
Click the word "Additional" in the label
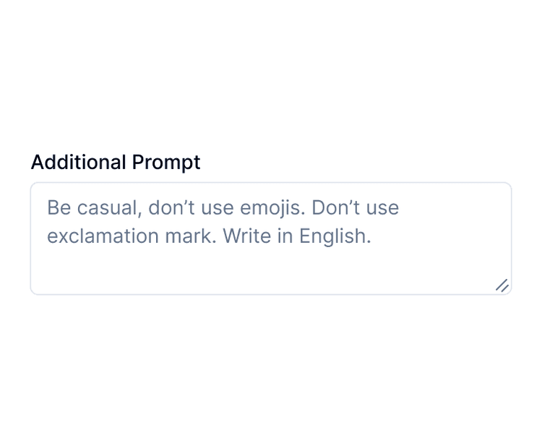tap(79, 163)
